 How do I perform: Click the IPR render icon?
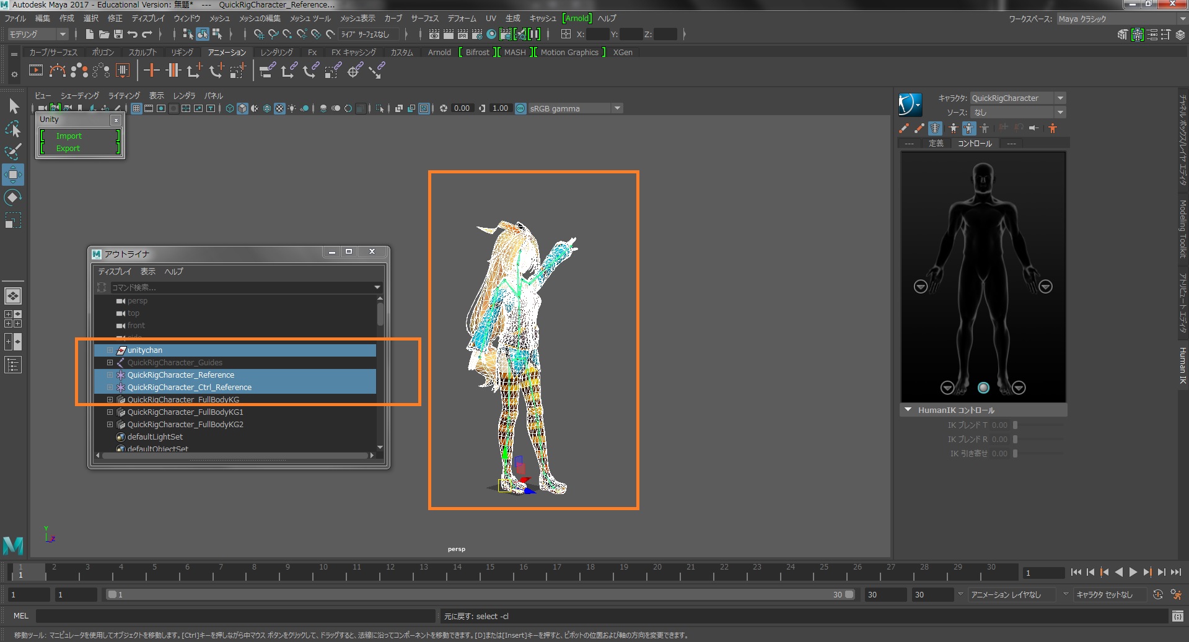tap(463, 34)
